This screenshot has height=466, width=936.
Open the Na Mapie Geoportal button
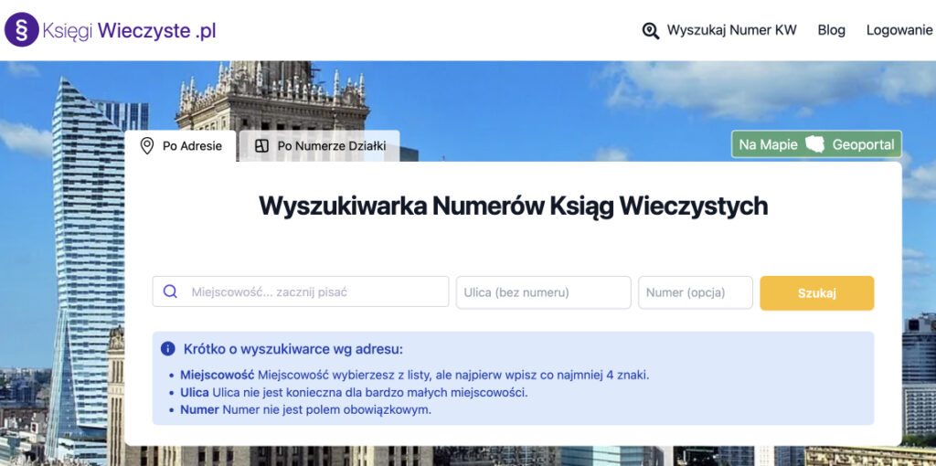coord(815,144)
